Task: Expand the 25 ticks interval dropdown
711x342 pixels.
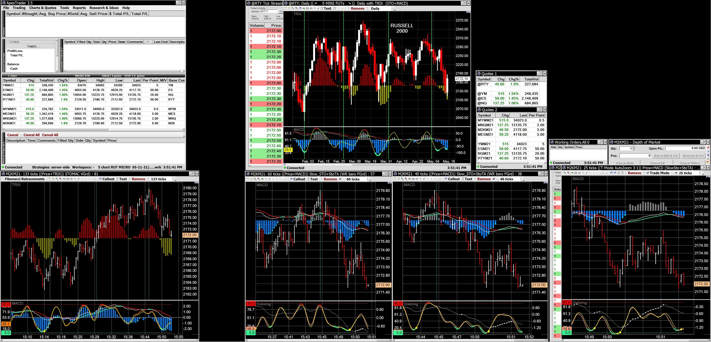Action: coord(700,173)
